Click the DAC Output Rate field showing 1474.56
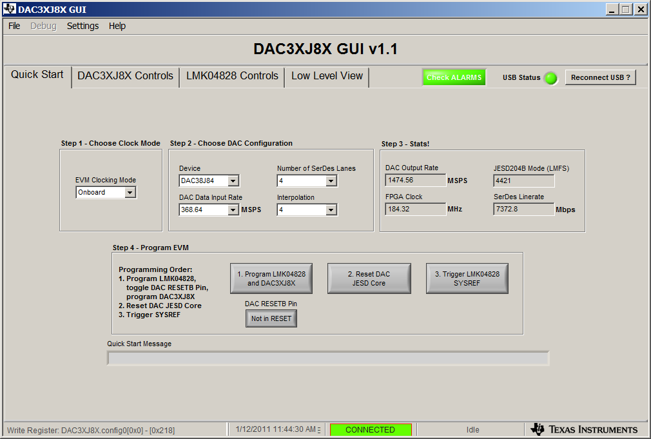This screenshot has height=439, width=651. point(416,180)
